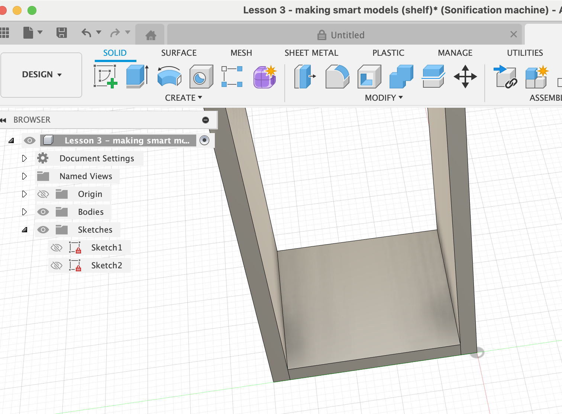
Task: Hide the Bodies folder visibility
Action: 43,212
